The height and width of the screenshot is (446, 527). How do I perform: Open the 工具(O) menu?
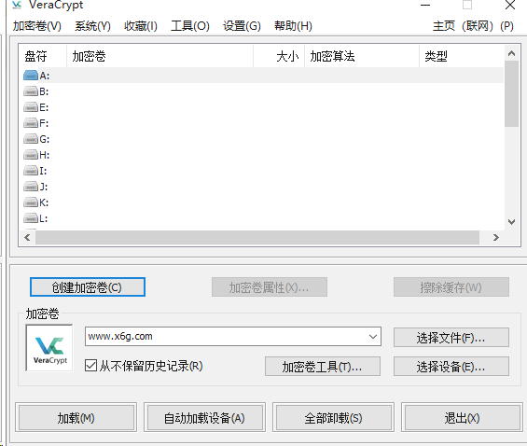pos(190,26)
